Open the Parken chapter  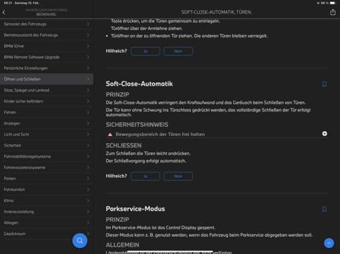tap(46, 179)
